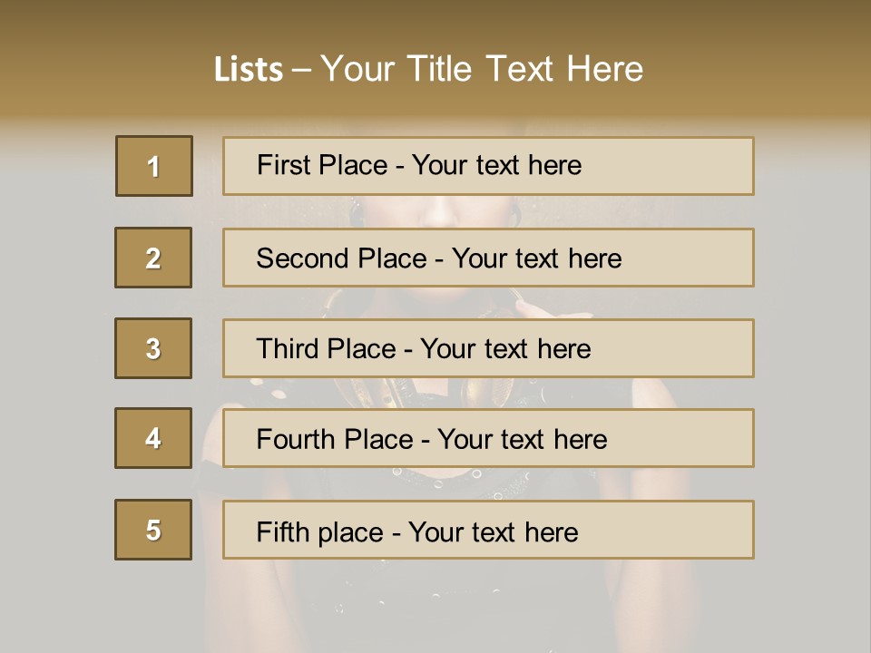Viewport: 871px width, 653px height.
Task: Pick the number 4 square
Action: tap(153, 438)
